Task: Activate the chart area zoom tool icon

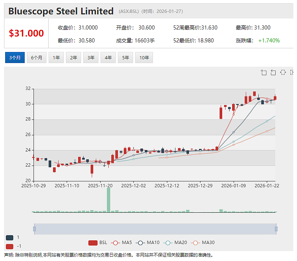Action: click(x=264, y=72)
